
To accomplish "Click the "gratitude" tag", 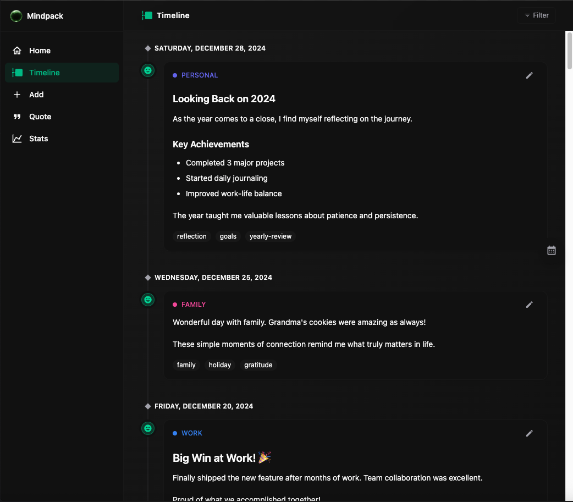I will click(258, 365).
